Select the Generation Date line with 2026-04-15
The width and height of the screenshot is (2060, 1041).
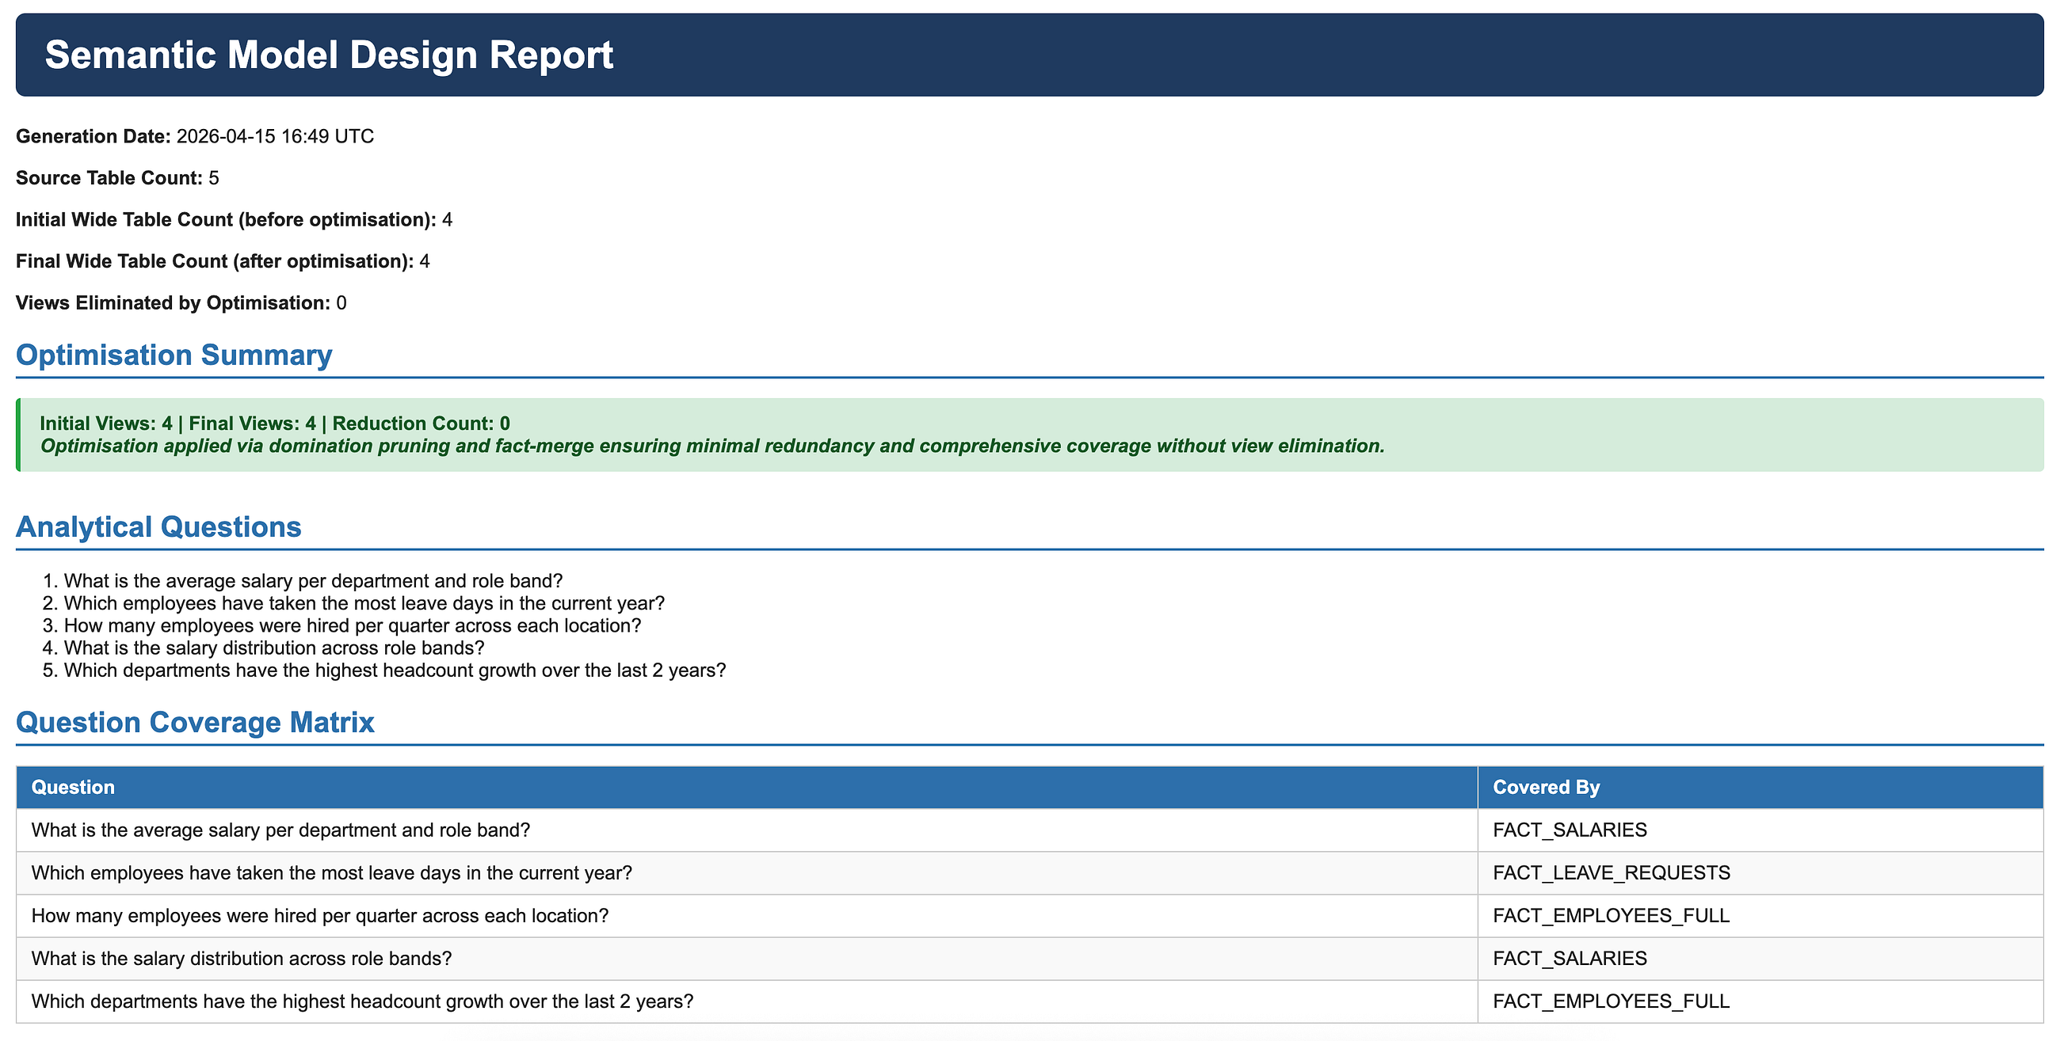195,137
